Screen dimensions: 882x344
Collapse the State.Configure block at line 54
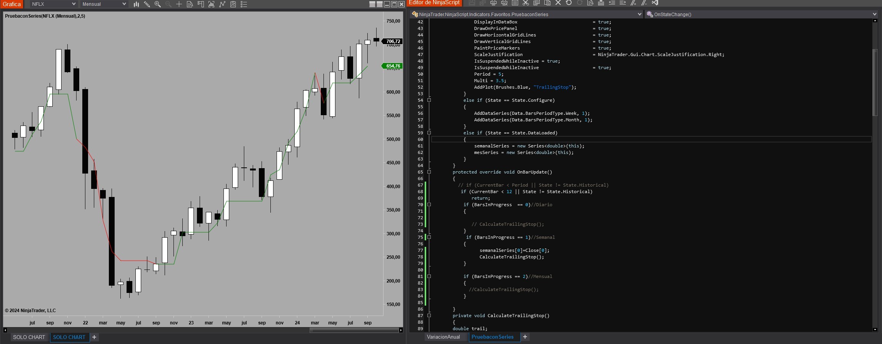(429, 100)
